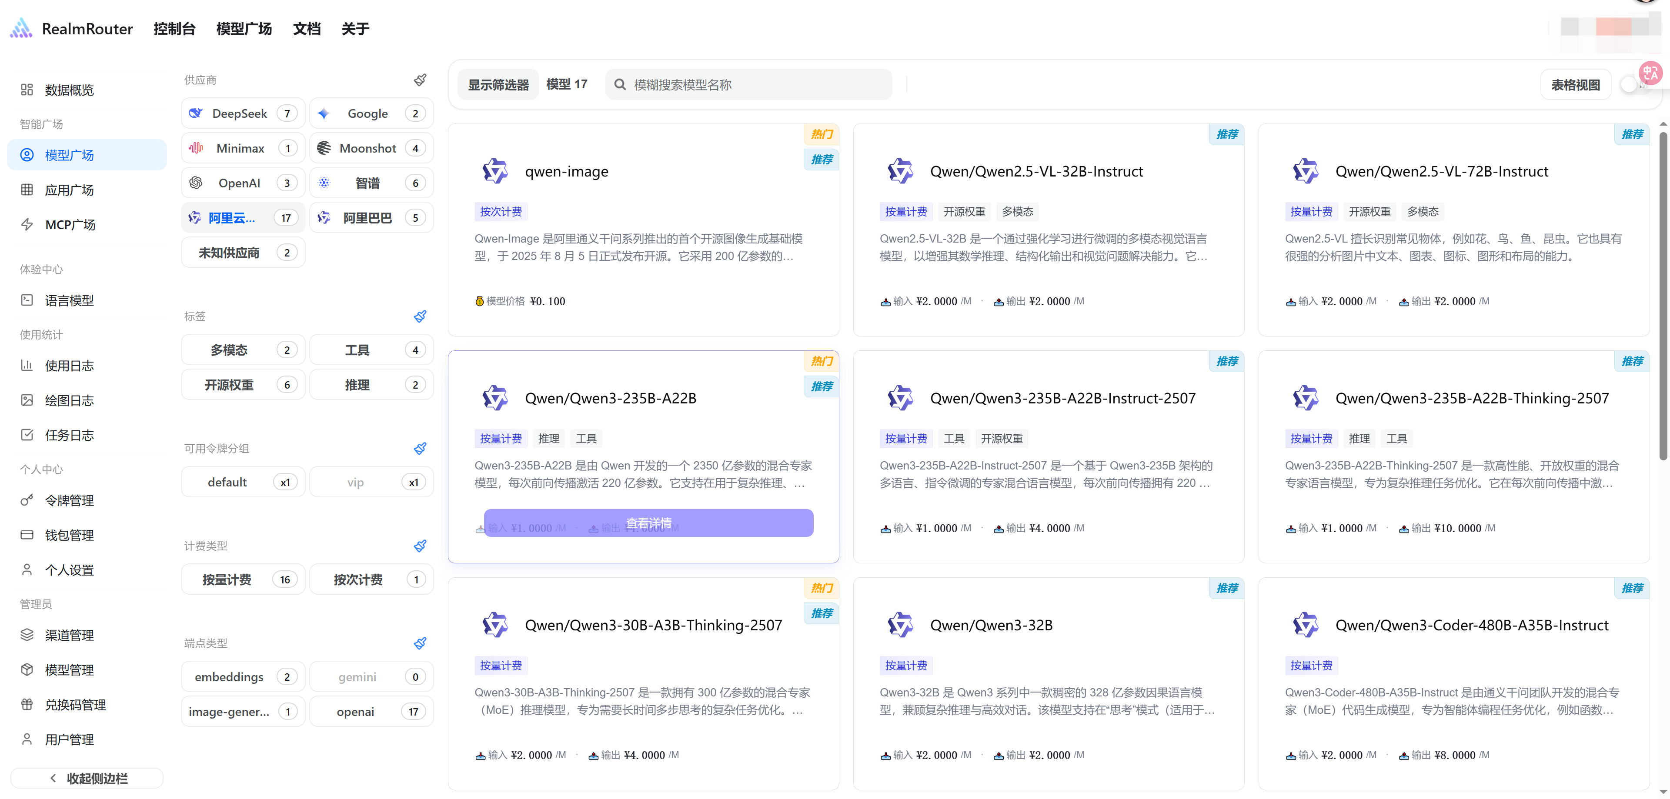Click the RealmRouter logo icon
The width and height of the screenshot is (1670, 799).
coord(21,29)
